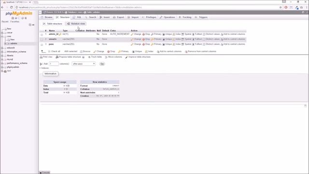The width and height of the screenshot is (309, 174).
Task: Expand the performance_schema database node
Action: [2, 63]
